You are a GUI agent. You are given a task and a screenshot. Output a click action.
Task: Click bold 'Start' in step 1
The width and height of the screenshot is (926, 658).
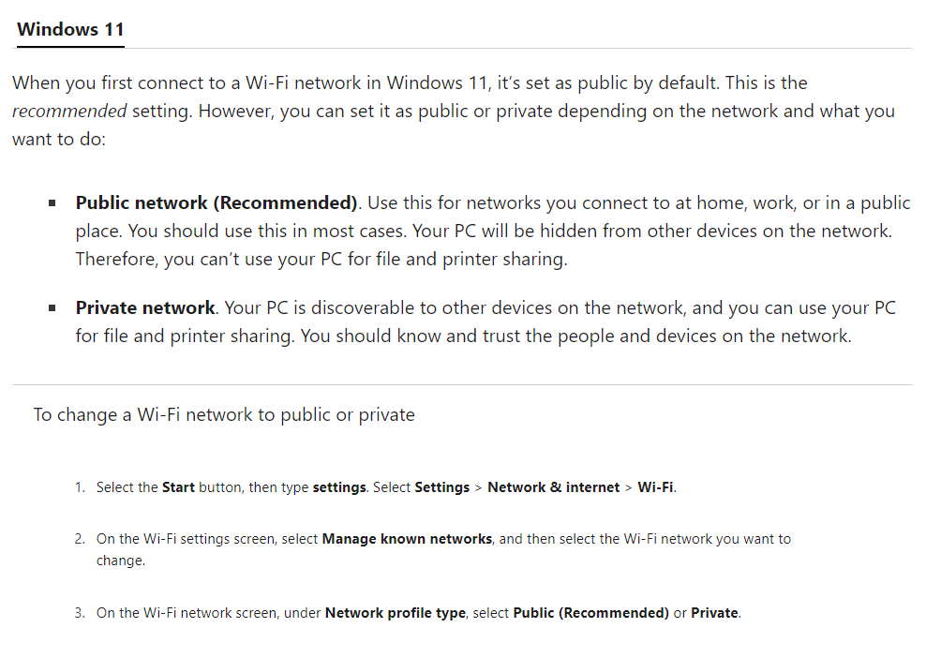[178, 487]
